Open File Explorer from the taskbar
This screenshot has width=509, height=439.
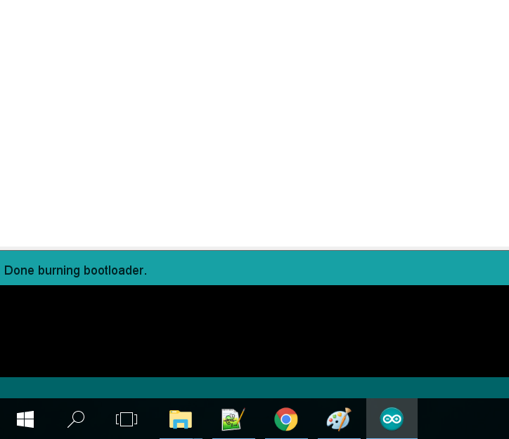pyautogui.click(x=181, y=419)
